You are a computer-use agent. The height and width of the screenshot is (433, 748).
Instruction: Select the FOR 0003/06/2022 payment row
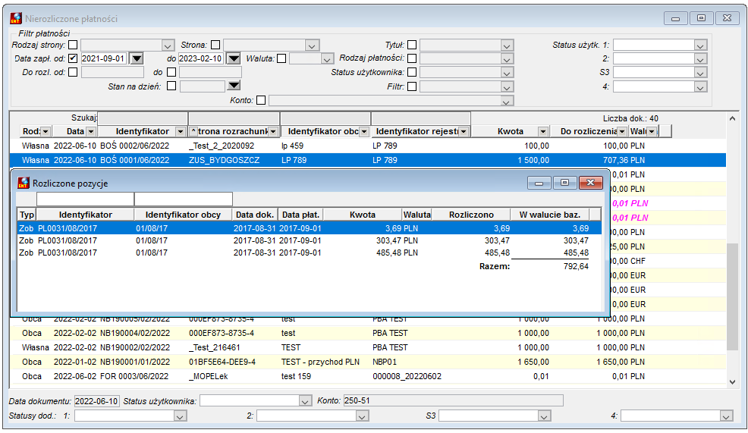point(367,376)
